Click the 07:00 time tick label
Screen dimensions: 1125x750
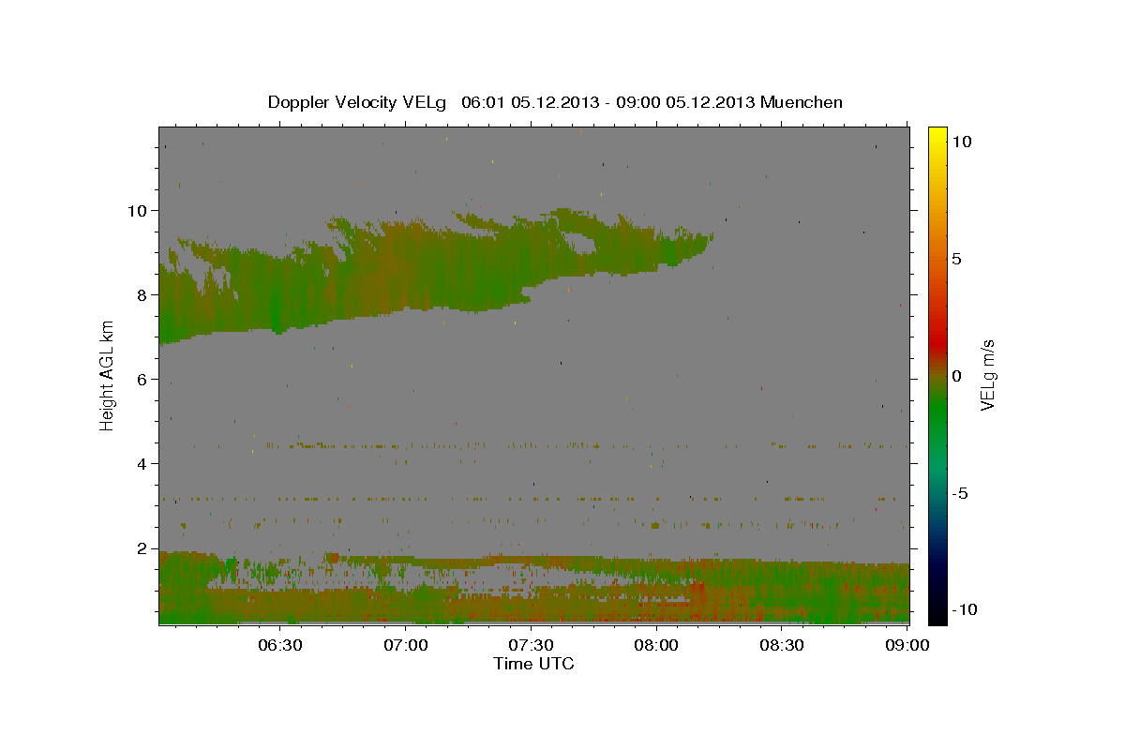click(x=406, y=646)
